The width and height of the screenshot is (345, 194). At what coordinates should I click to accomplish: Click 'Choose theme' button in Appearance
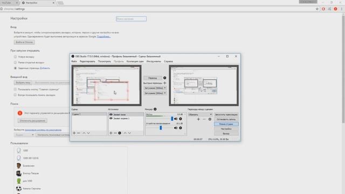pos(23,82)
